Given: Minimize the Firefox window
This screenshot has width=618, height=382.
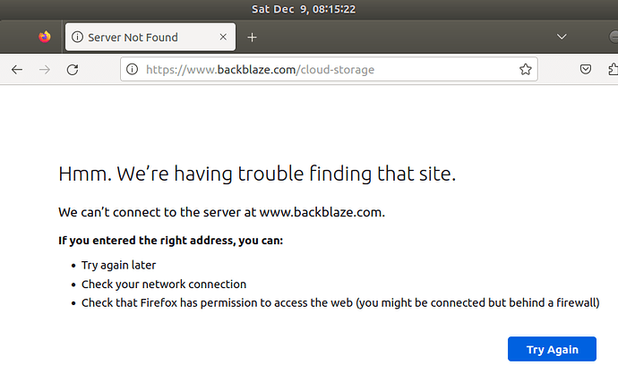Looking at the screenshot, I should click(x=614, y=37).
